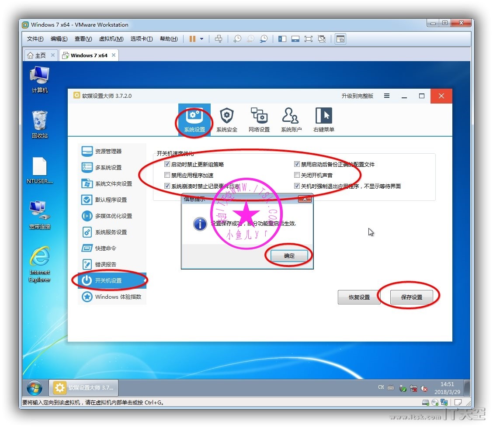Enable 禁用应用程序加速 checkbox
493x428 pixels.
point(167,176)
